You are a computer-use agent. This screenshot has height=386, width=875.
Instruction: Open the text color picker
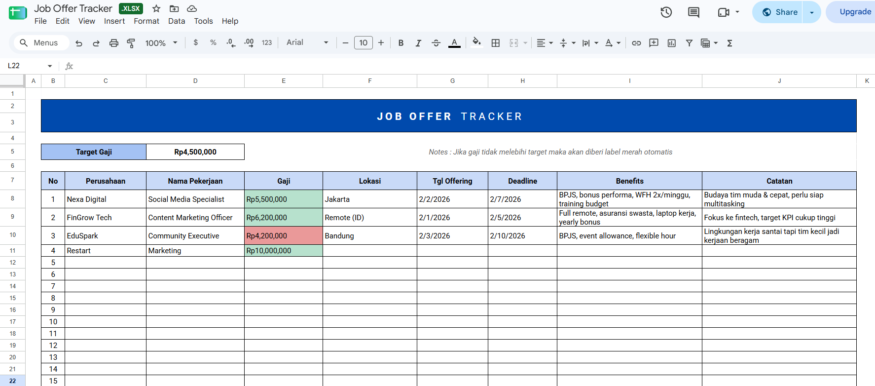pos(454,43)
